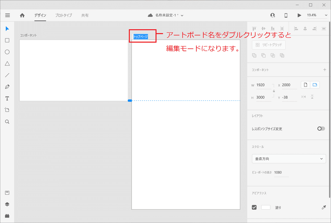Choose the Select arrow tool
Viewport: 331px width, 223px height.
point(7,29)
